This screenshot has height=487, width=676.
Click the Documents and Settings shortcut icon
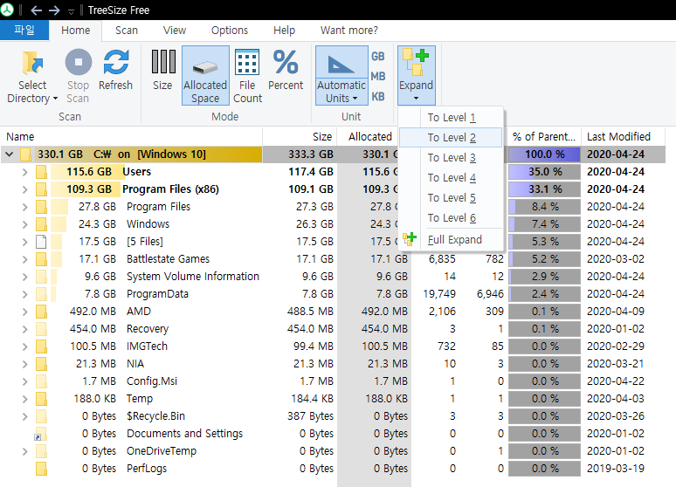(40, 434)
